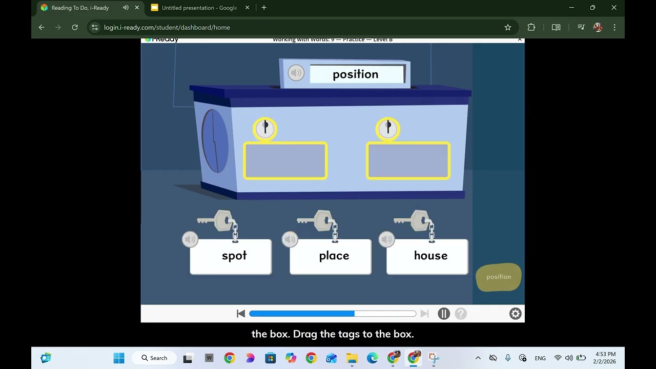The image size is (656, 369).
Task: Open Microsoft Store from taskbar
Action: click(271, 358)
